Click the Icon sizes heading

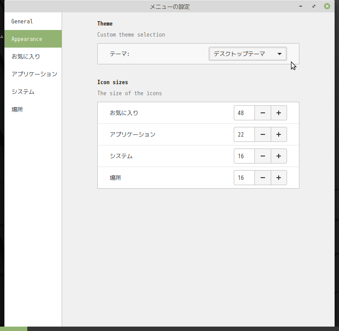click(112, 82)
